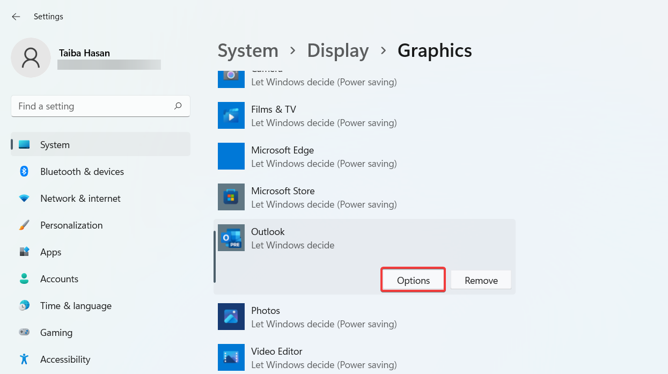
Task: Click the user profile avatar icon
Action: tap(31, 57)
